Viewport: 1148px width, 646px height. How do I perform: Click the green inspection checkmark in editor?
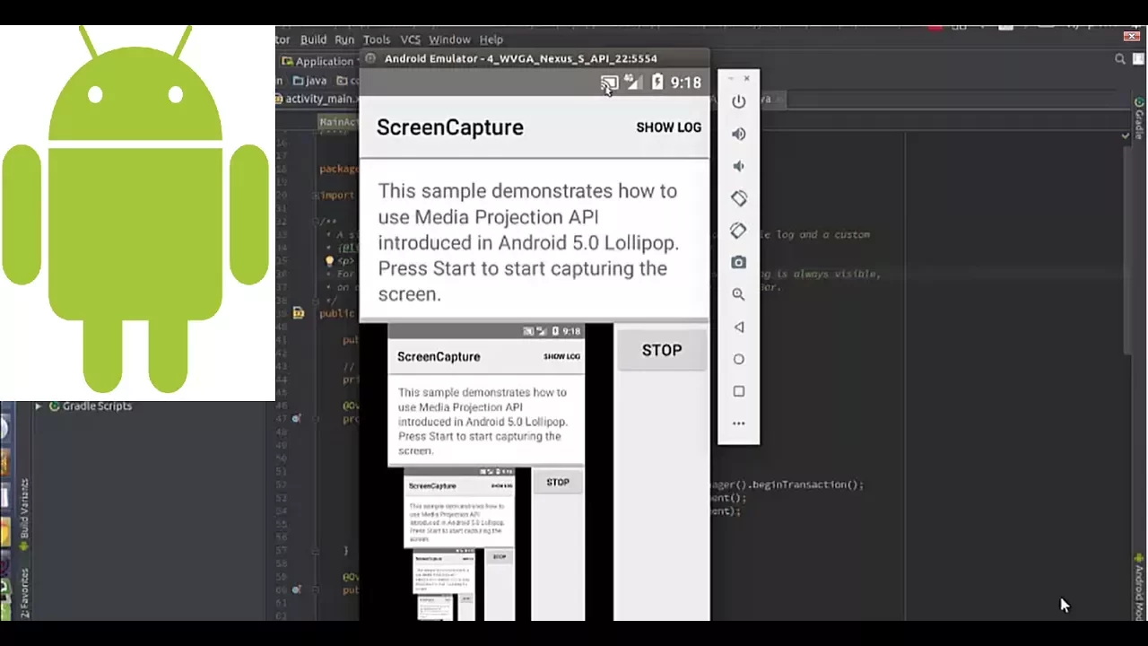1126,135
